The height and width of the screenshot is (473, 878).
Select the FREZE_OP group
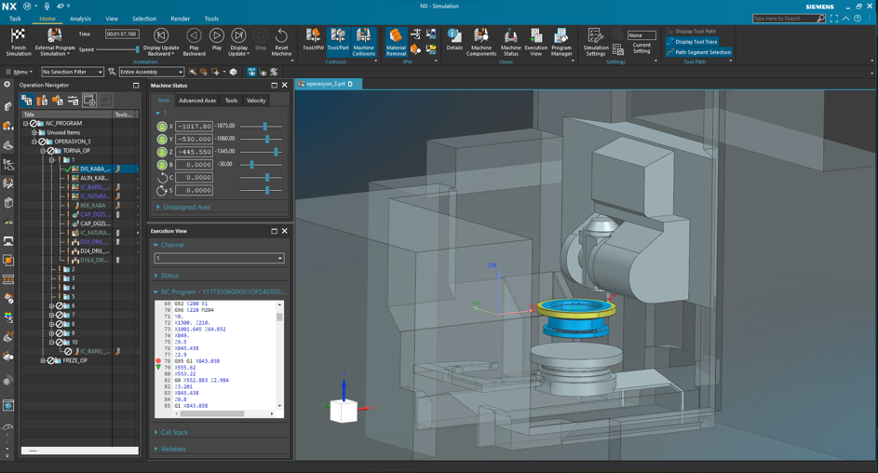click(x=74, y=360)
